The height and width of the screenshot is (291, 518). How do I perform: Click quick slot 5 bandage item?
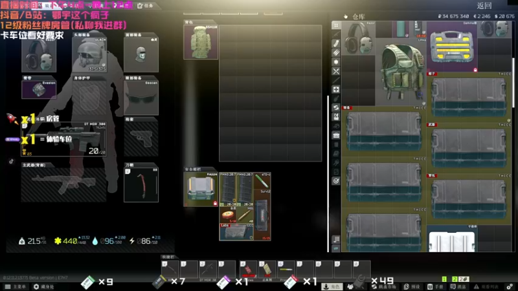pos(267,270)
